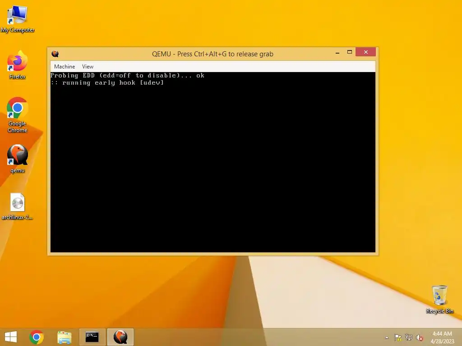This screenshot has width=462, height=346.
Task: Open the Machine menu in QEMU
Action: [x=65, y=67]
